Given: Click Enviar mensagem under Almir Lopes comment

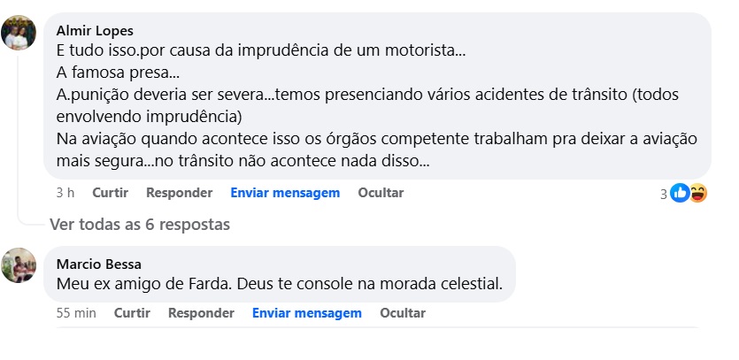Looking at the screenshot, I should [285, 193].
